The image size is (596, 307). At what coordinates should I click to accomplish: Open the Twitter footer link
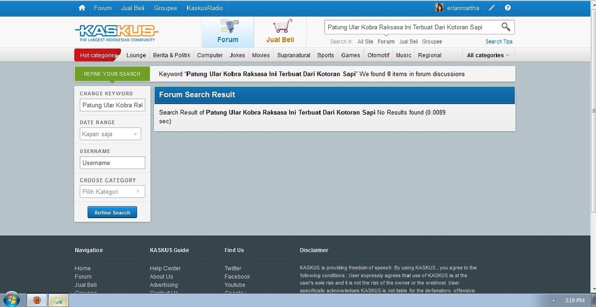[x=233, y=268]
